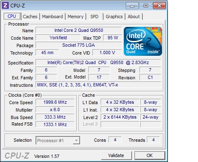Click the Level 2 value 2 x 6144 KBytes
198x162 pixels.
(120, 117)
